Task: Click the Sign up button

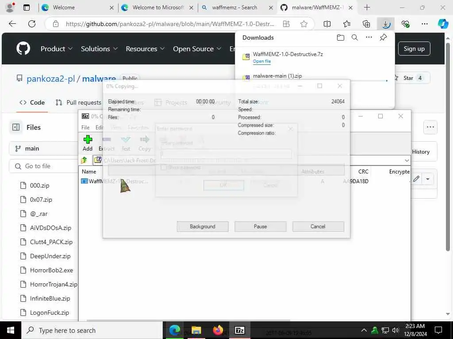Action: coord(414,49)
